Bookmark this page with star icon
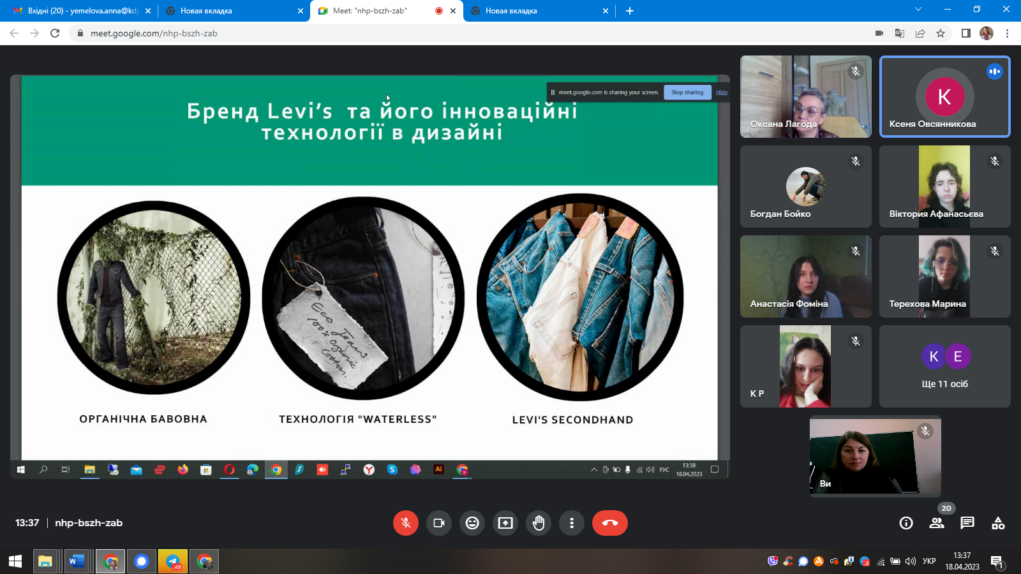1021x574 pixels. 941,33
